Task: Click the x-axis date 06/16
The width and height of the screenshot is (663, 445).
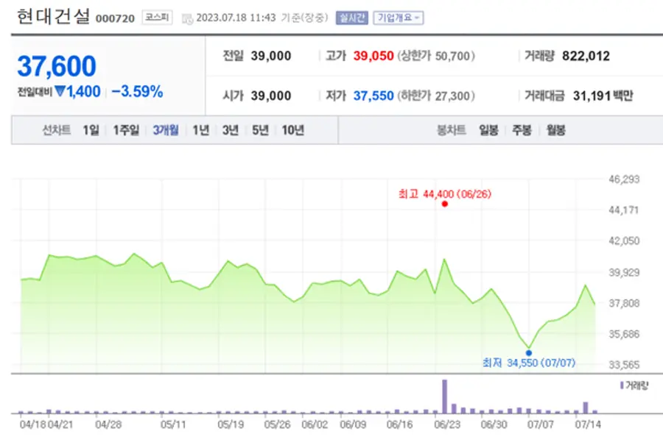Action: [399, 424]
